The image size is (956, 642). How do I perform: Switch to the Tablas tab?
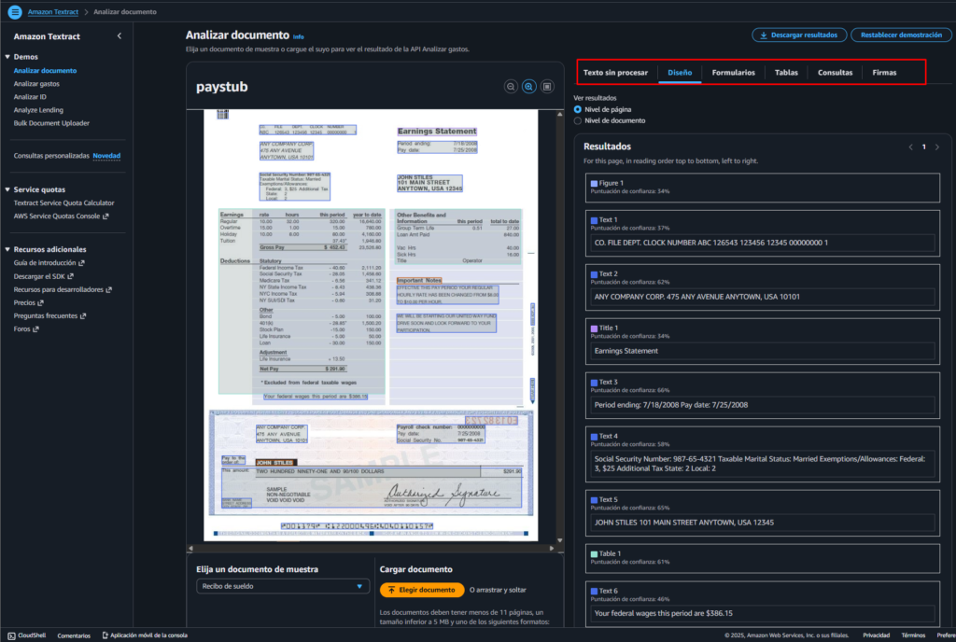click(786, 73)
